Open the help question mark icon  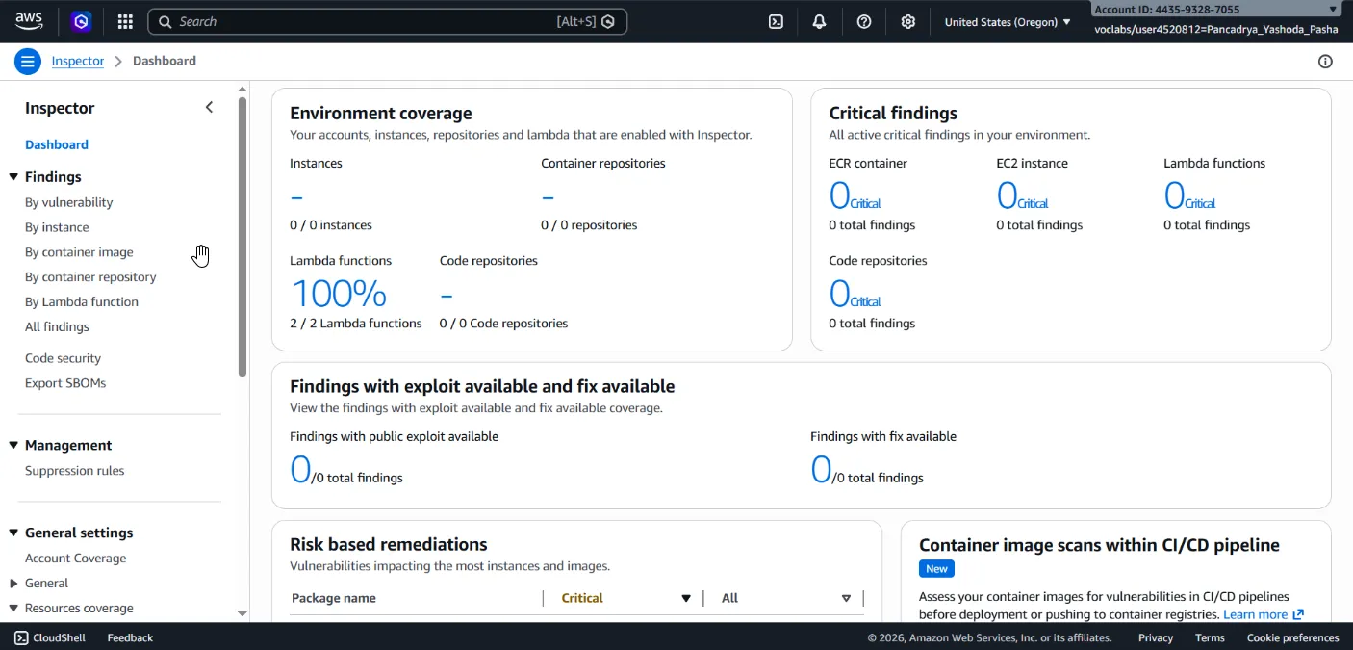[x=864, y=21]
